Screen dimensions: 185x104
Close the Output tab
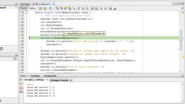(28, 76)
